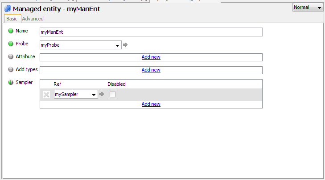Expand the myProbe Probe dropdown

(117, 45)
